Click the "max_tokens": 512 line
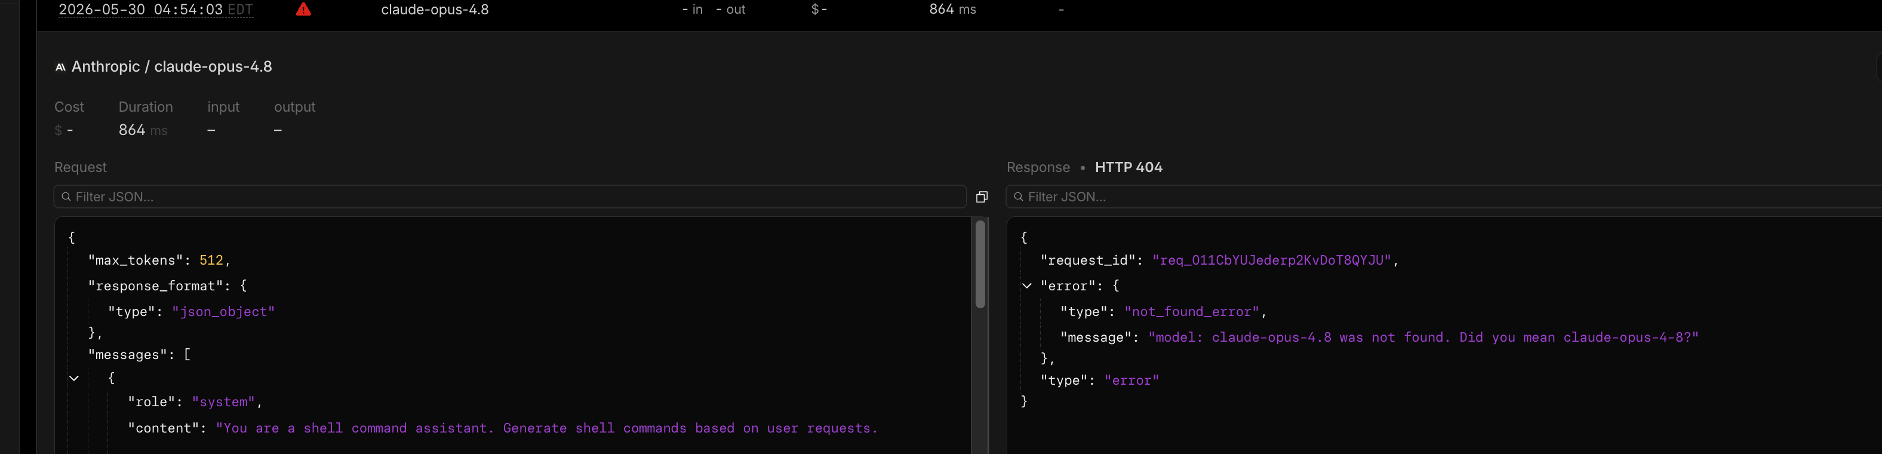Viewport: 1882px width, 454px height. [x=159, y=260]
